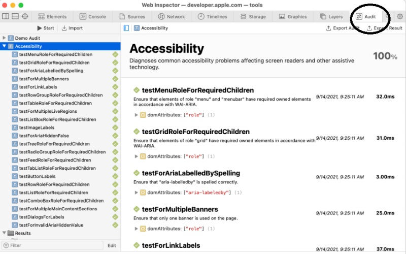Open Web Inspector settings gear
The width and height of the screenshot is (406, 254).
click(x=399, y=16)
